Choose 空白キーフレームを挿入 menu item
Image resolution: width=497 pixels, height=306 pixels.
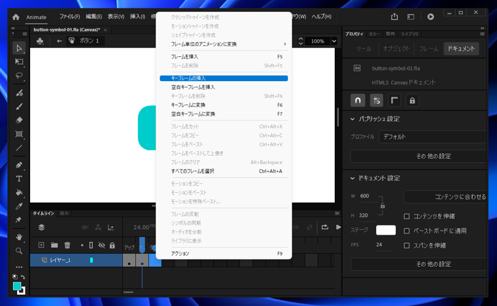point(224,87)
